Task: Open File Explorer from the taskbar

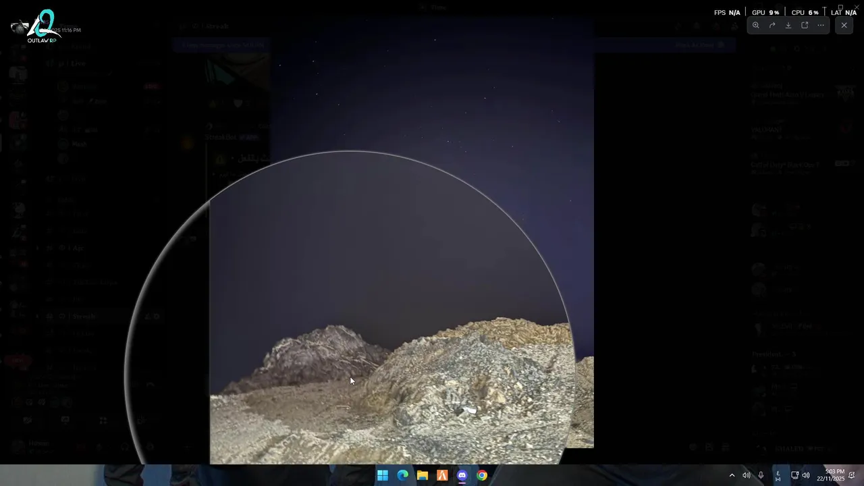Action: 423,475
